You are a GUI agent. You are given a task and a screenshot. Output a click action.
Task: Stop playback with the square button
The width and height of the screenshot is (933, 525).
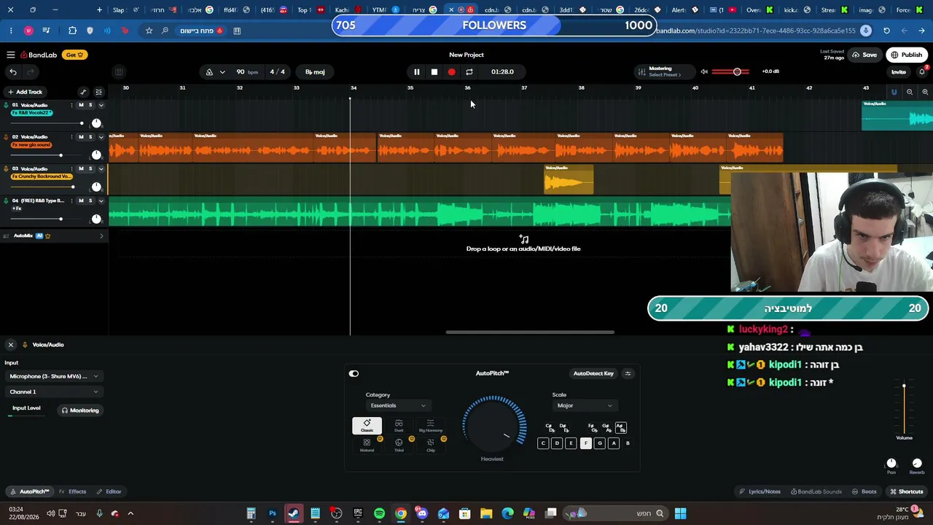(x=434, y=71)
